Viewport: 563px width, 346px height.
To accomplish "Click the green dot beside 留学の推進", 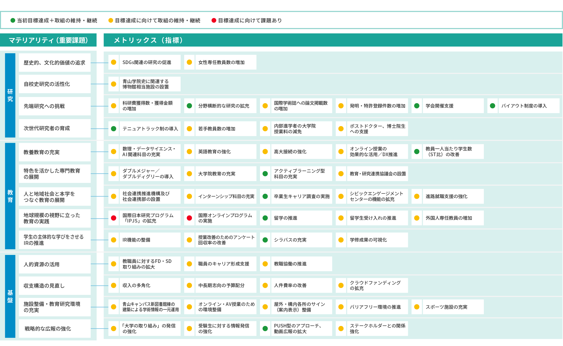I will coord(265,218).
